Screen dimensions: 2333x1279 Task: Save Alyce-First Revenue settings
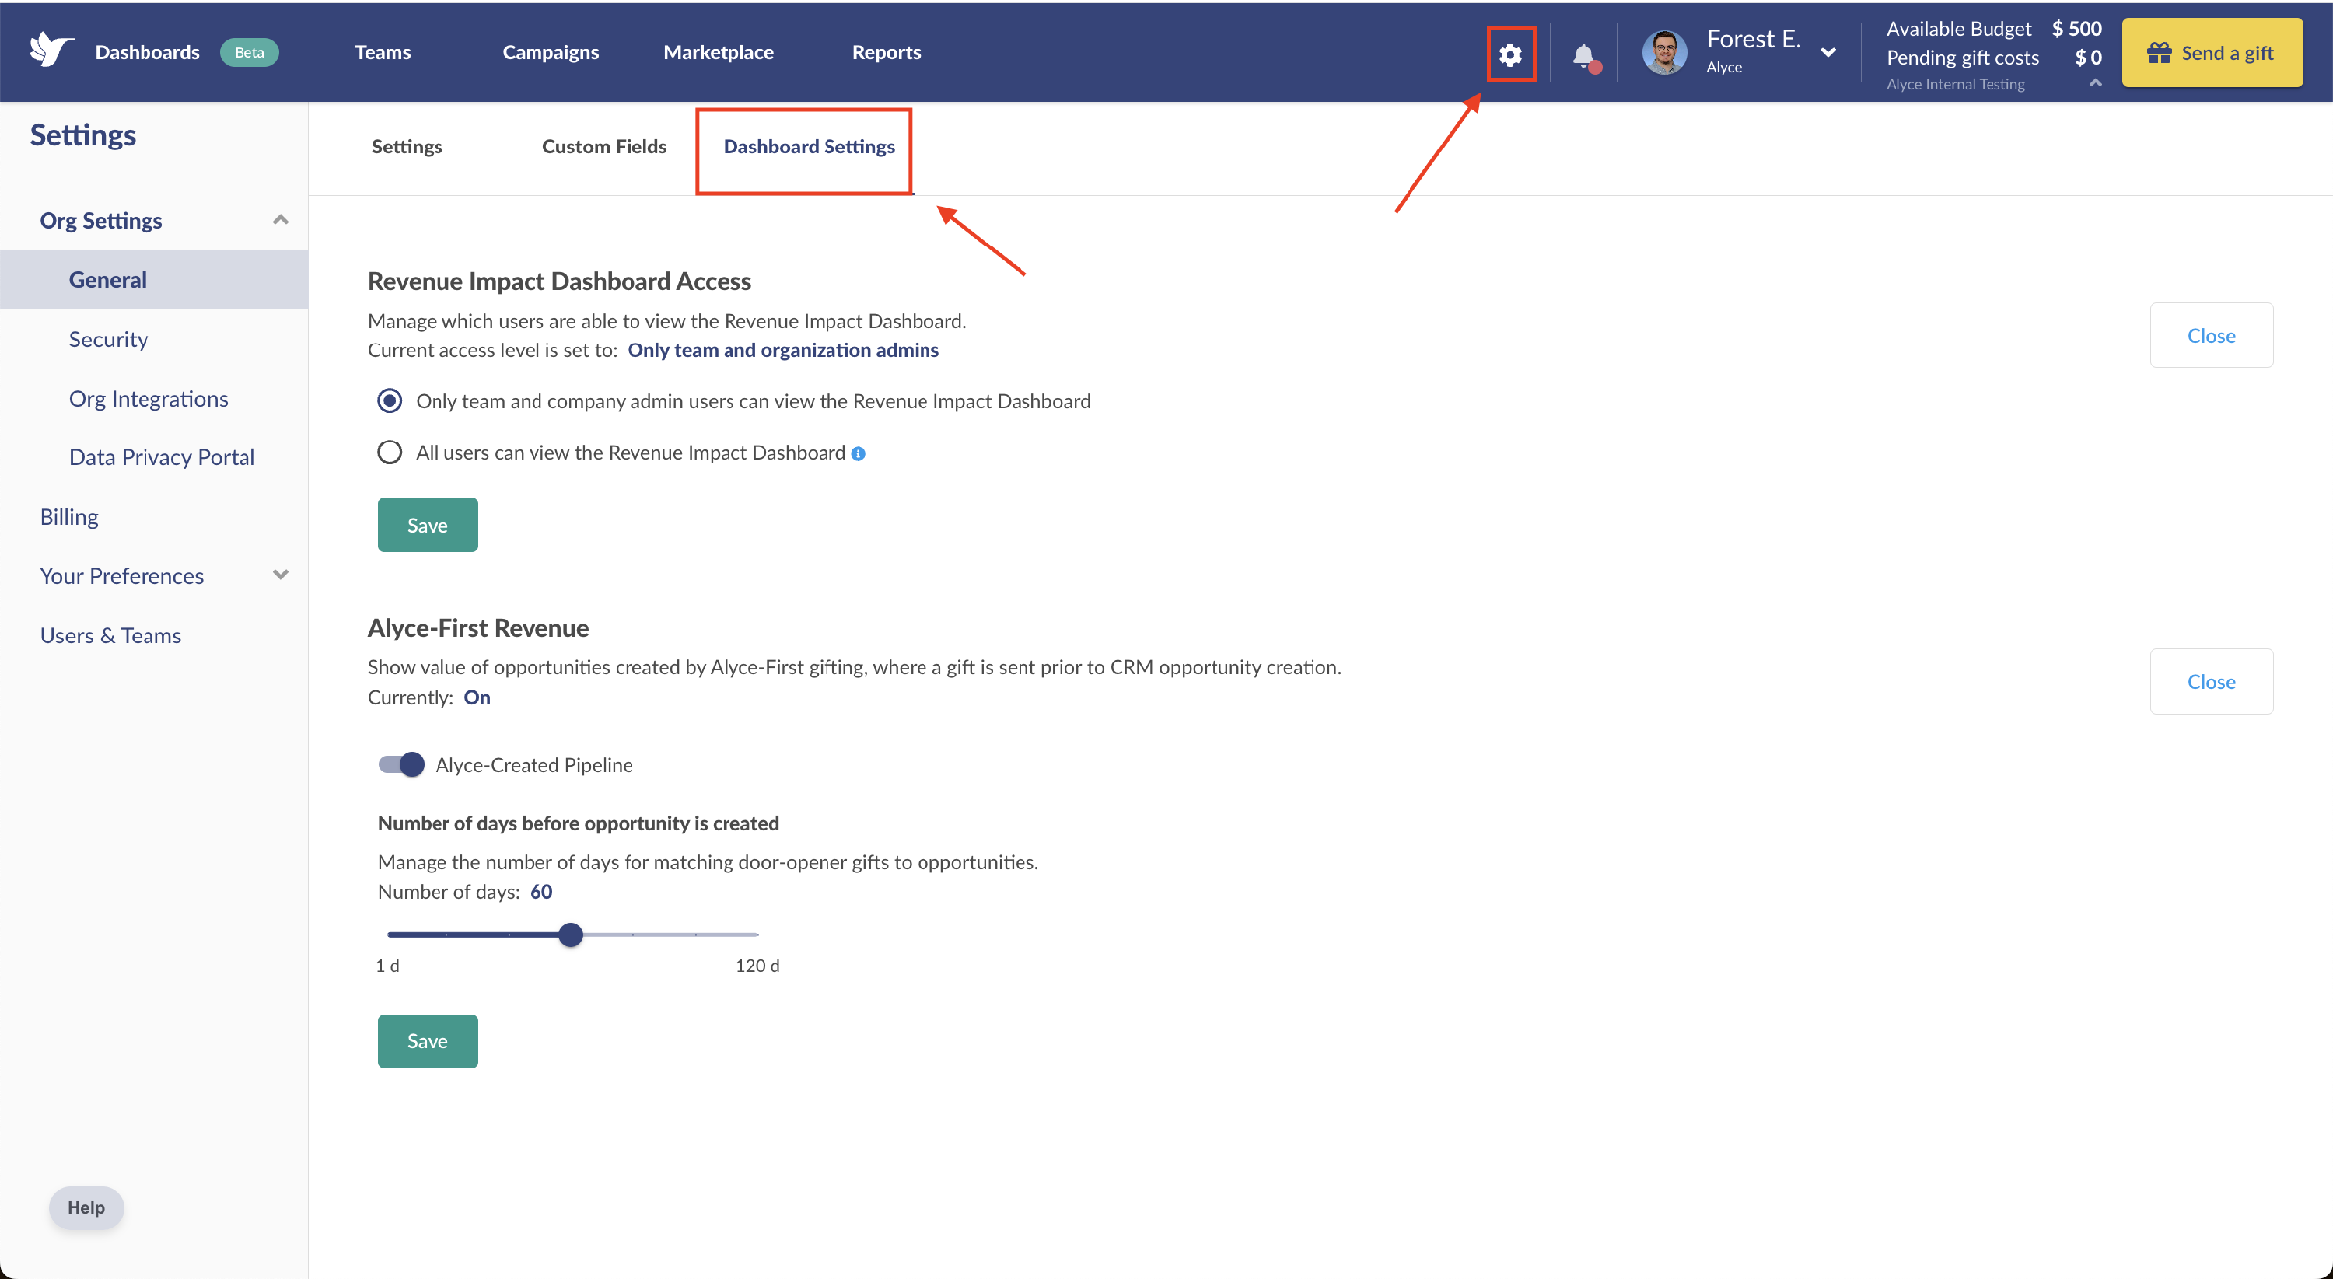coord(428,1041)
